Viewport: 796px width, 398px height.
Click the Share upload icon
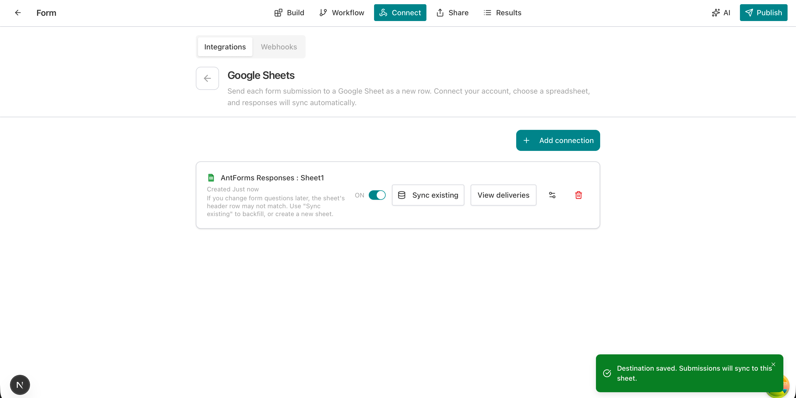[x=440, y=13]
